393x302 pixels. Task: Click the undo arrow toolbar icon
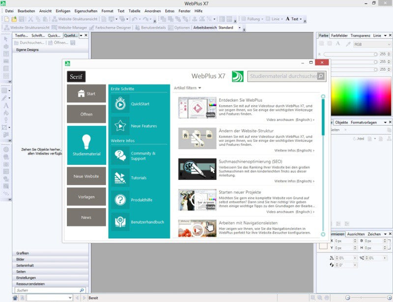tap(135, 19)
